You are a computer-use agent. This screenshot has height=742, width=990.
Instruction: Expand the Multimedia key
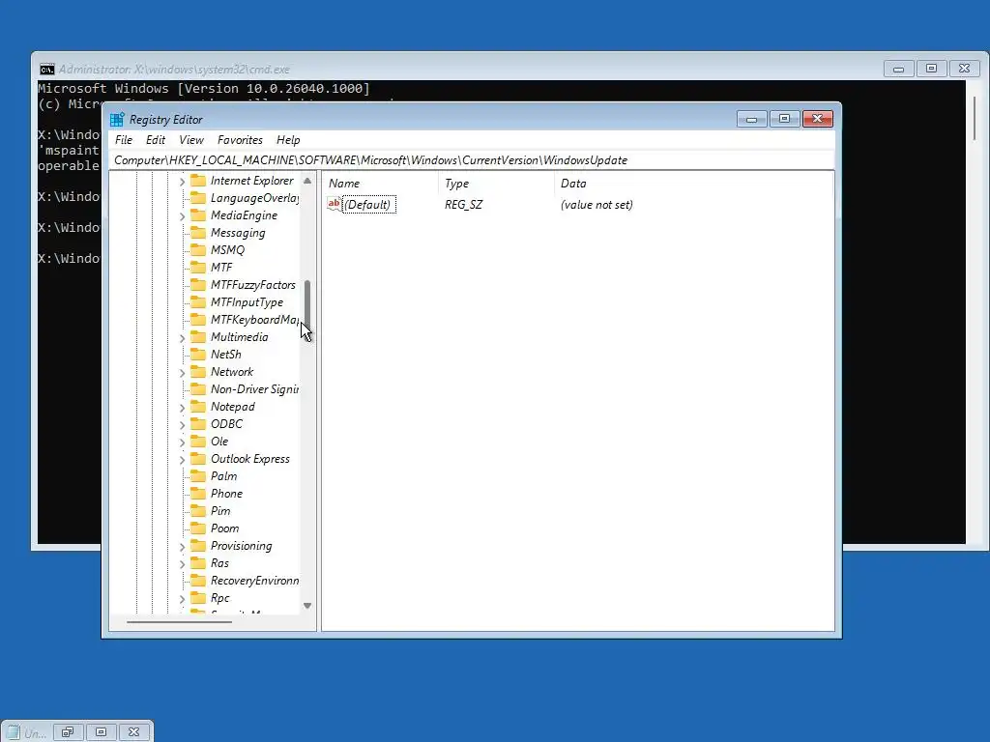[x=182, y=338]
